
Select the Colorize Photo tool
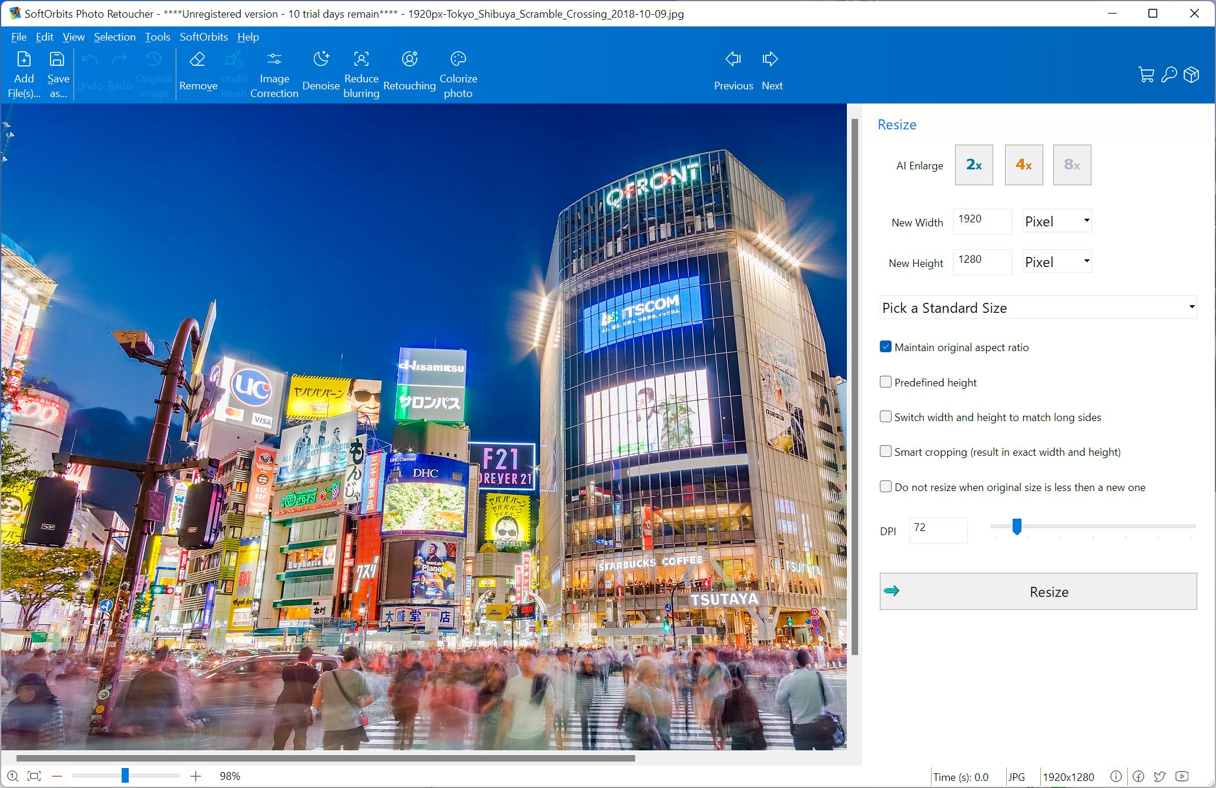tap(457, 73)
